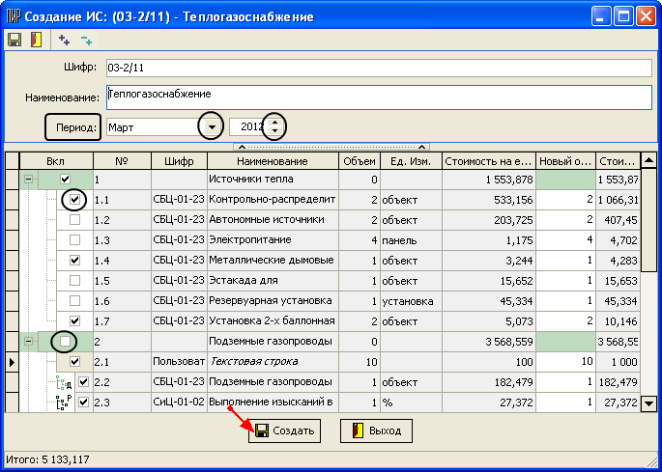Click the collapse-all minus toolbar icon
This screenshot has width=662, height=472.
coord(87,40)
